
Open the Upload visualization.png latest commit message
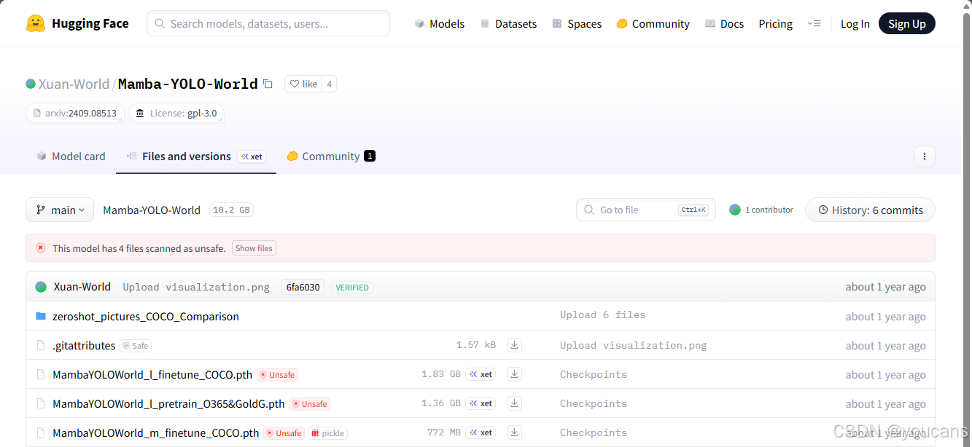tap(196, 287)
